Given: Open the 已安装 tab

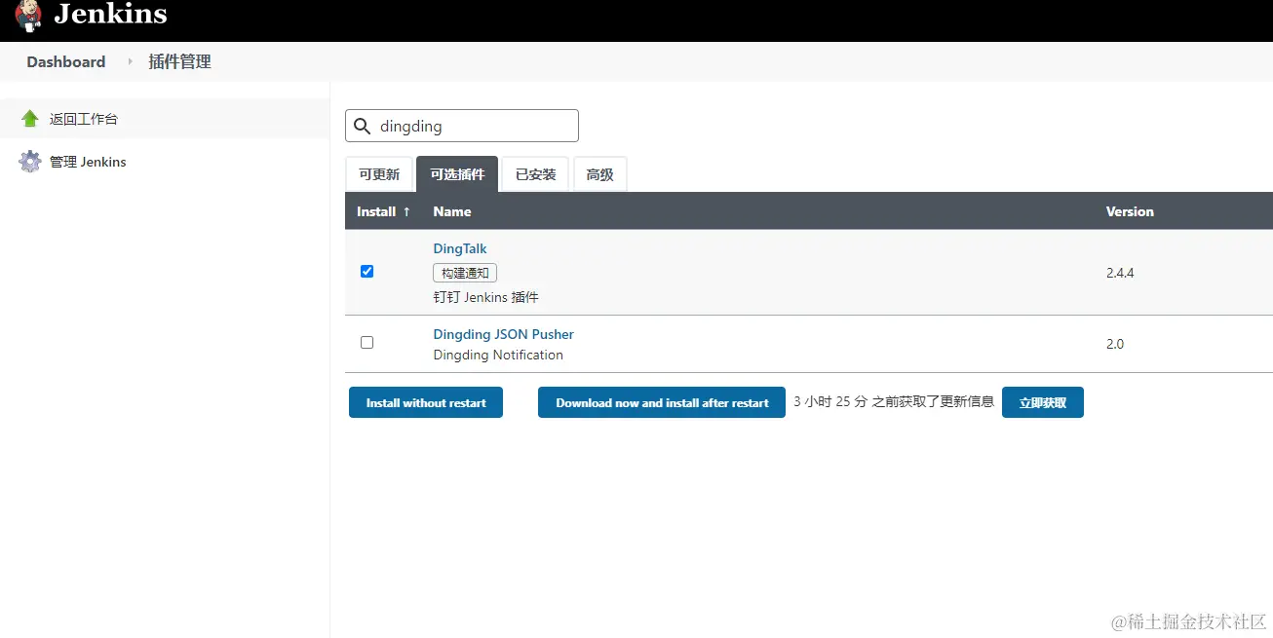Looking at the screenshot, I should click(x=535, y=174).
